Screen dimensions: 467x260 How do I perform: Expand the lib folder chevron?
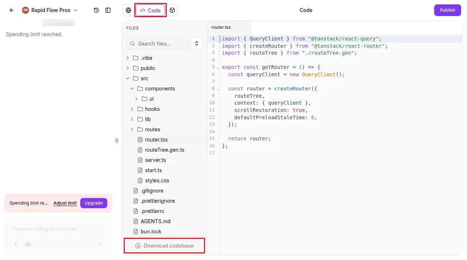(x=132, y=119)
